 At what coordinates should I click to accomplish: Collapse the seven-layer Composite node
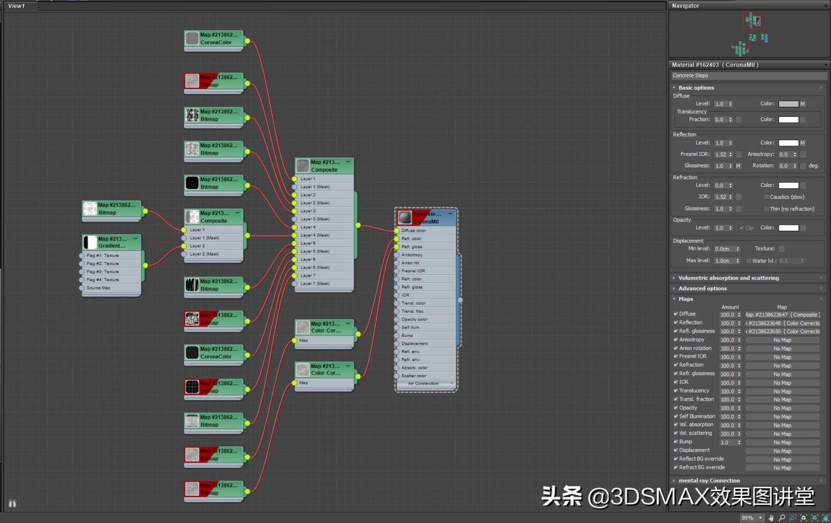(x=348, y=162)
